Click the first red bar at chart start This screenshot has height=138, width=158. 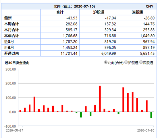click(20, 111)
